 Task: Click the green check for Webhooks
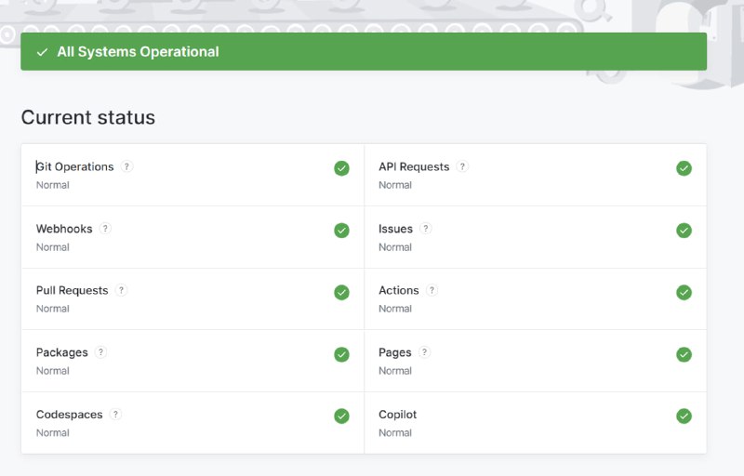click(341, 231)
